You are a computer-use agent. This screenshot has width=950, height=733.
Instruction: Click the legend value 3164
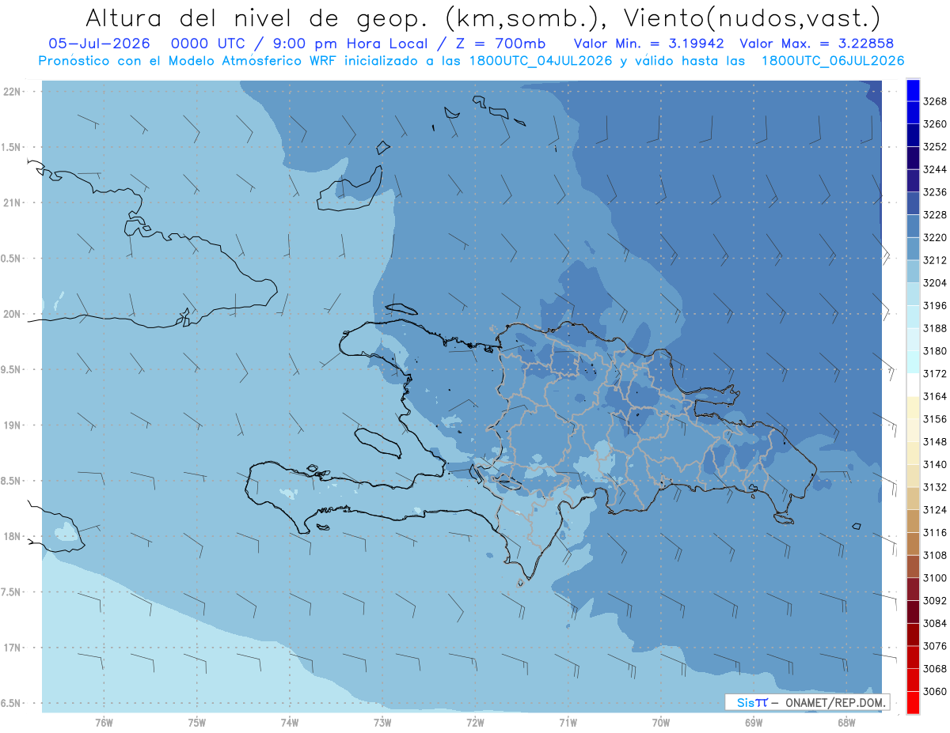tap(935, 396)
